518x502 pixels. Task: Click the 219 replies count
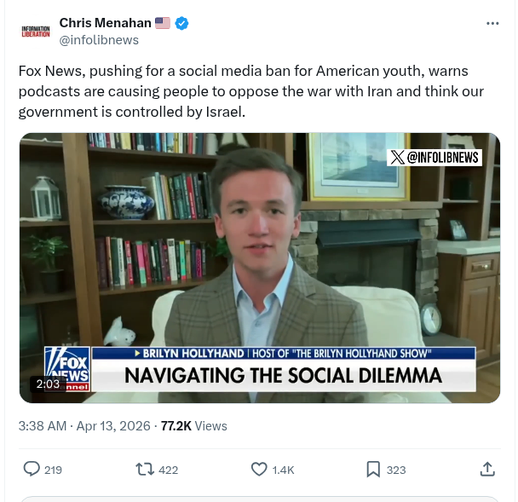(53, 470)
